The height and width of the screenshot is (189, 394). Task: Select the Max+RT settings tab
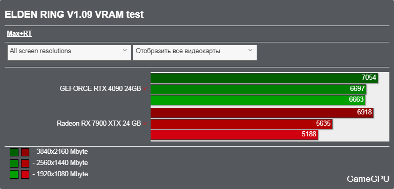pyautogui.click(x=19, y=34)
